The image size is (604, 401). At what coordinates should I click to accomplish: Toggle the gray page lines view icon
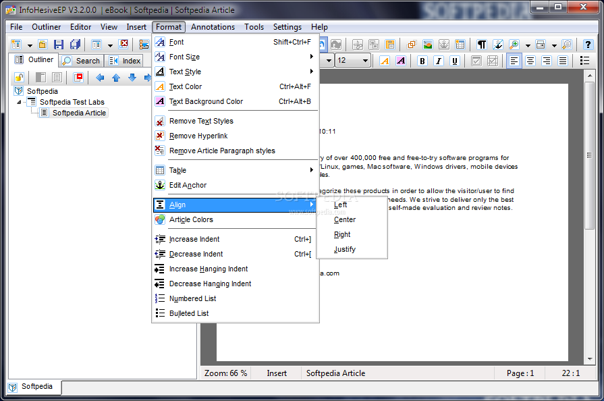pyautogui.click(x=57, y=78)
